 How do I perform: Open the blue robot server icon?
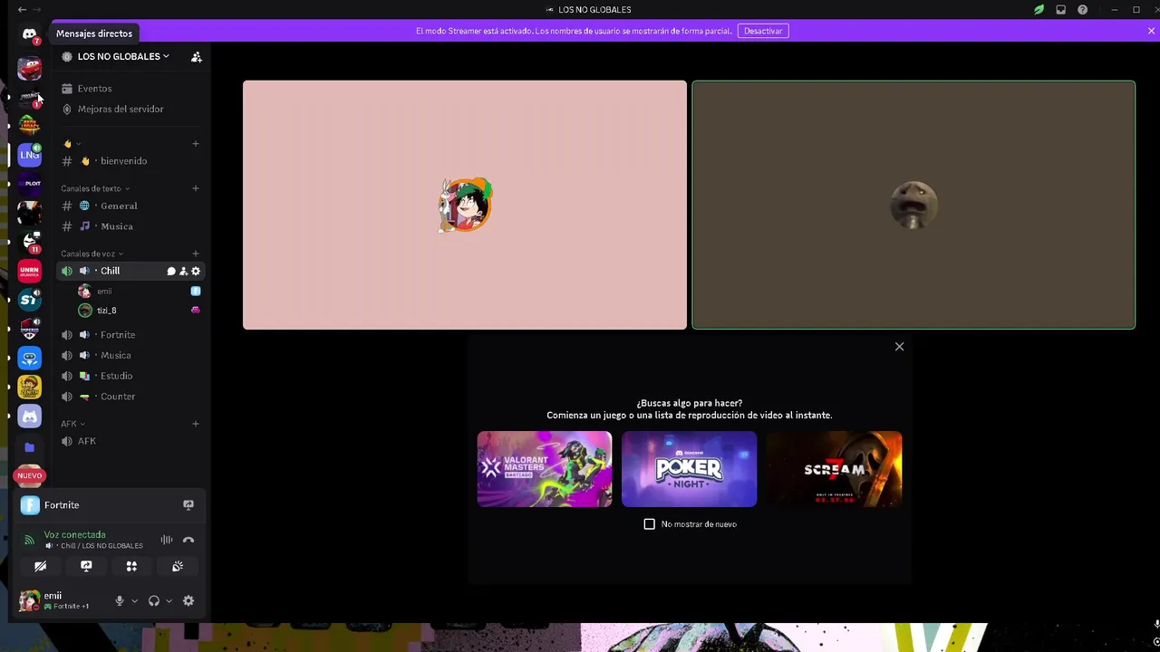[x=29, y=358]
